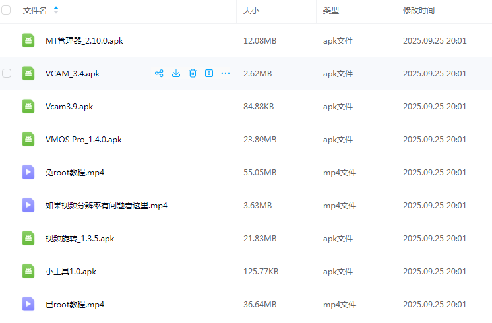Click the apk icon of 小工具1.0.apk
The height and width of the screenshot is (323, 492).
(28, 271)
